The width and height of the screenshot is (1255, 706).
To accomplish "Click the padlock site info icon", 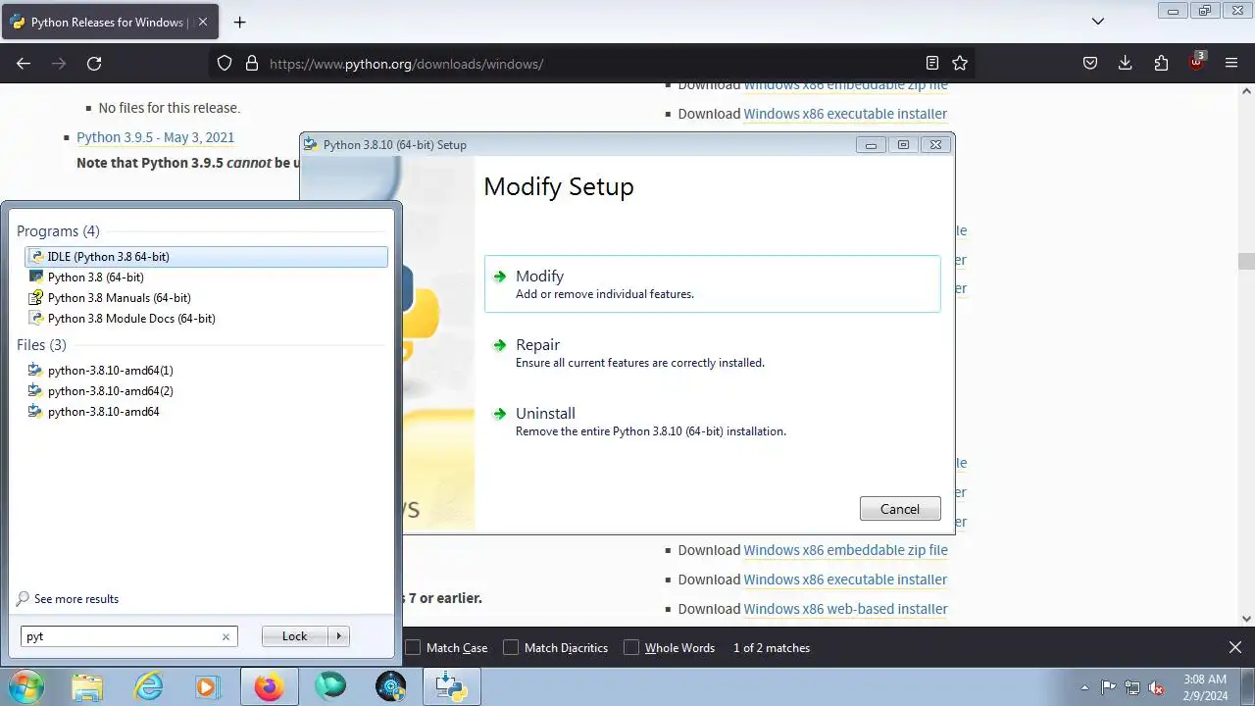I will (x=251, y=63).
